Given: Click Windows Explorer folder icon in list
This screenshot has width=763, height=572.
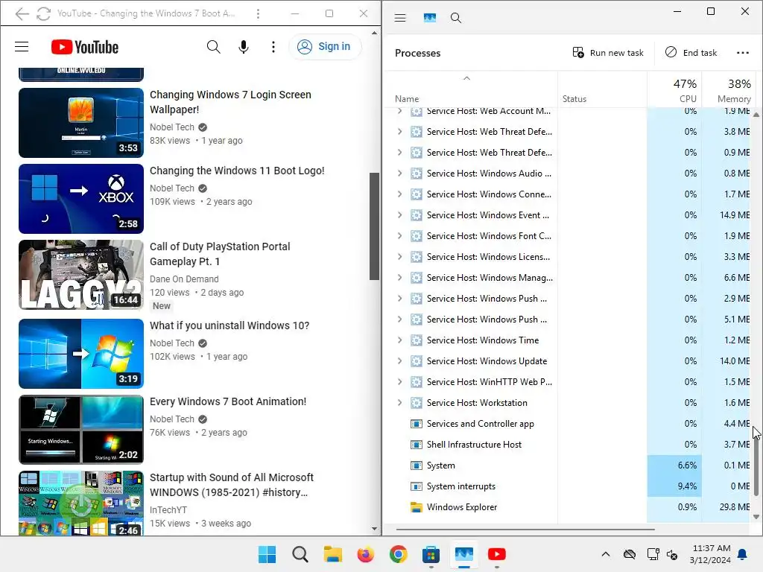Looking at the screenshot, I should tap(416, 507).
